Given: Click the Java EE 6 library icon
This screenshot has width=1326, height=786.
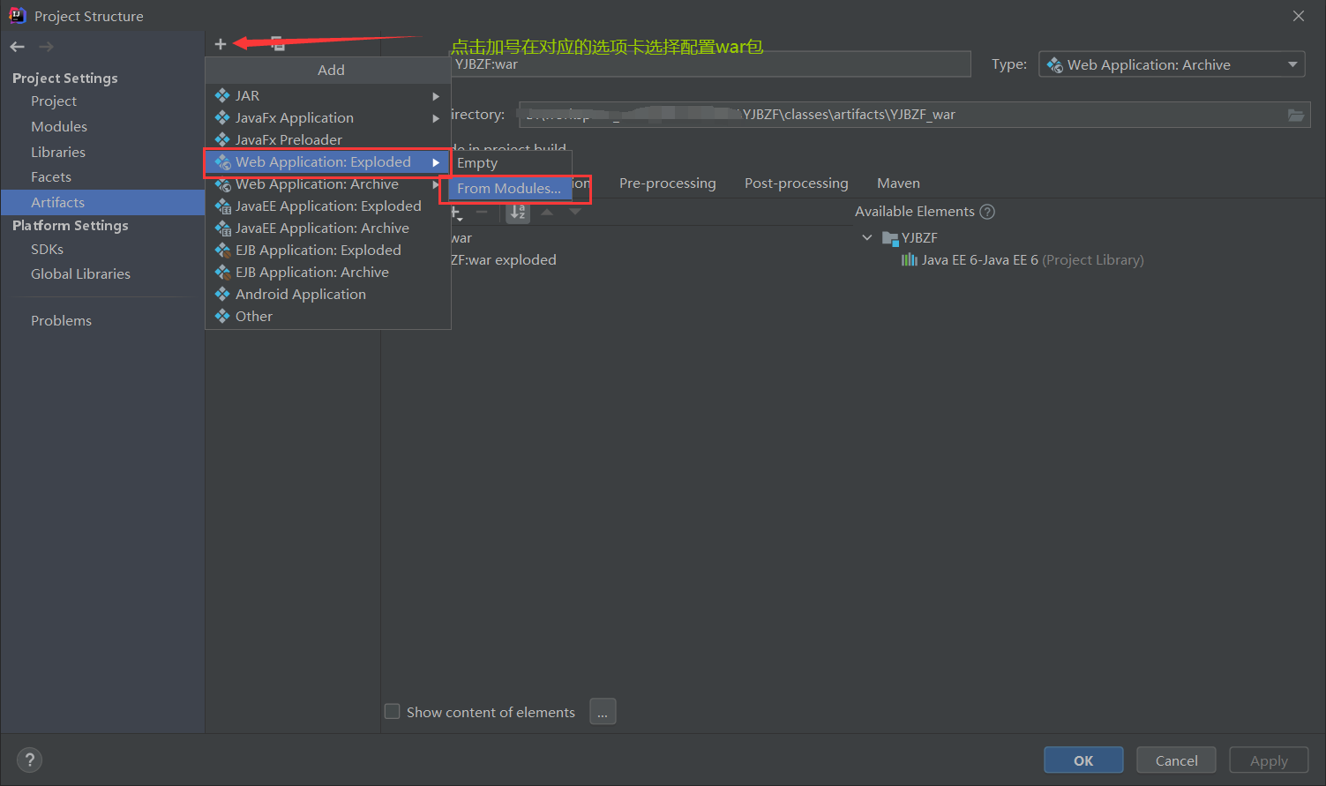Looking at the screenshot, I should (910, 260).
